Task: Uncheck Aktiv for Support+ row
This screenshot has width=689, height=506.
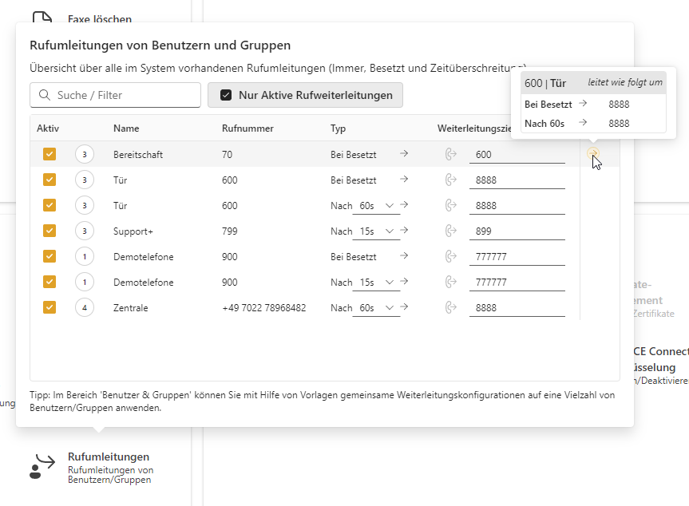Action: click(49, 231)
